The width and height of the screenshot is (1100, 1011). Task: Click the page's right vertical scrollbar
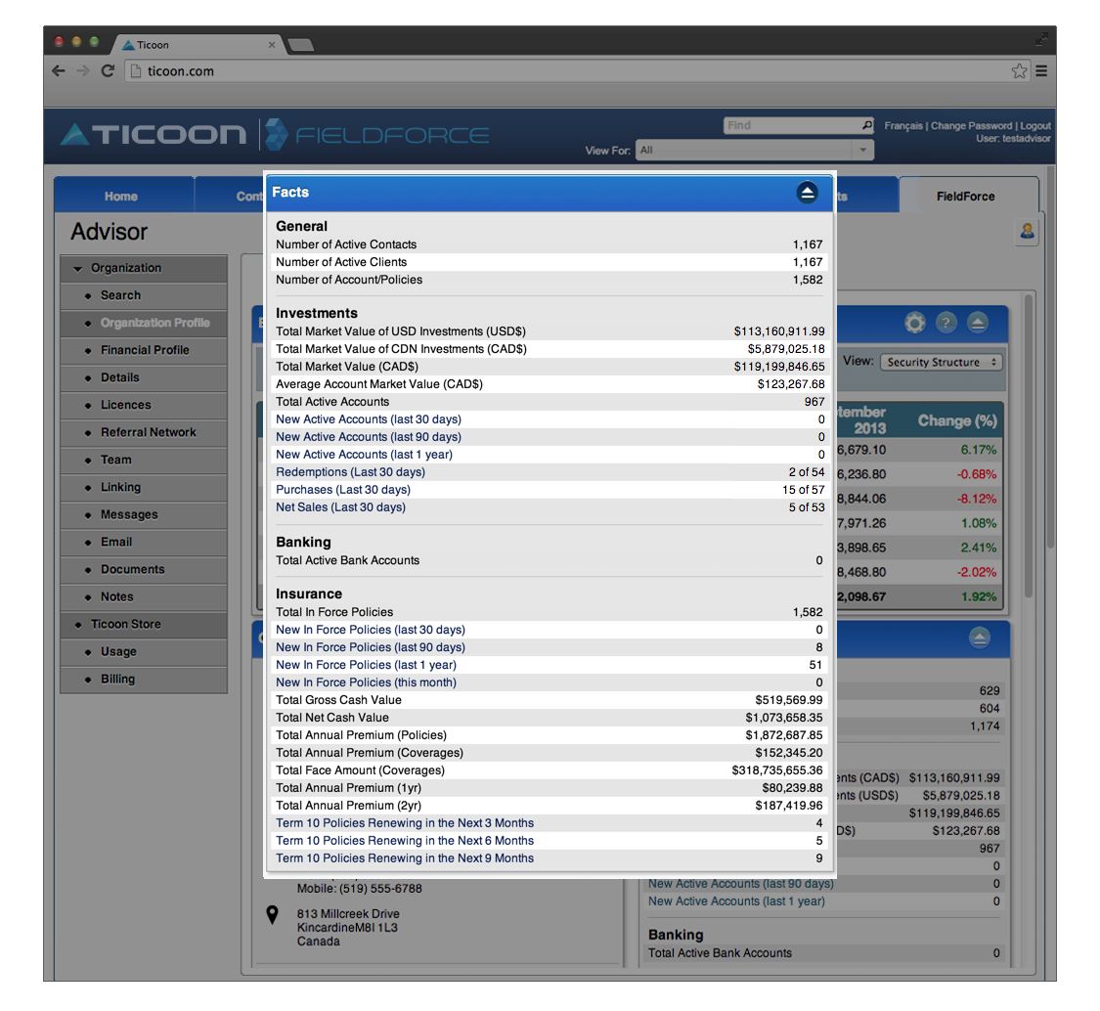(x=1050, y=358)
